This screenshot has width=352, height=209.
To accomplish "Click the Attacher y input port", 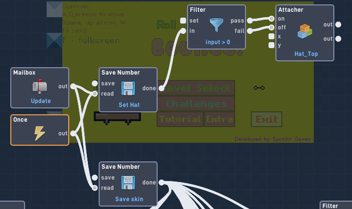I will point(271,45).
